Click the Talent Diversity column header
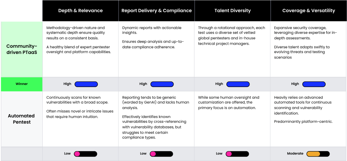Viewport: 347px width, 161px height. click(232, 11)
